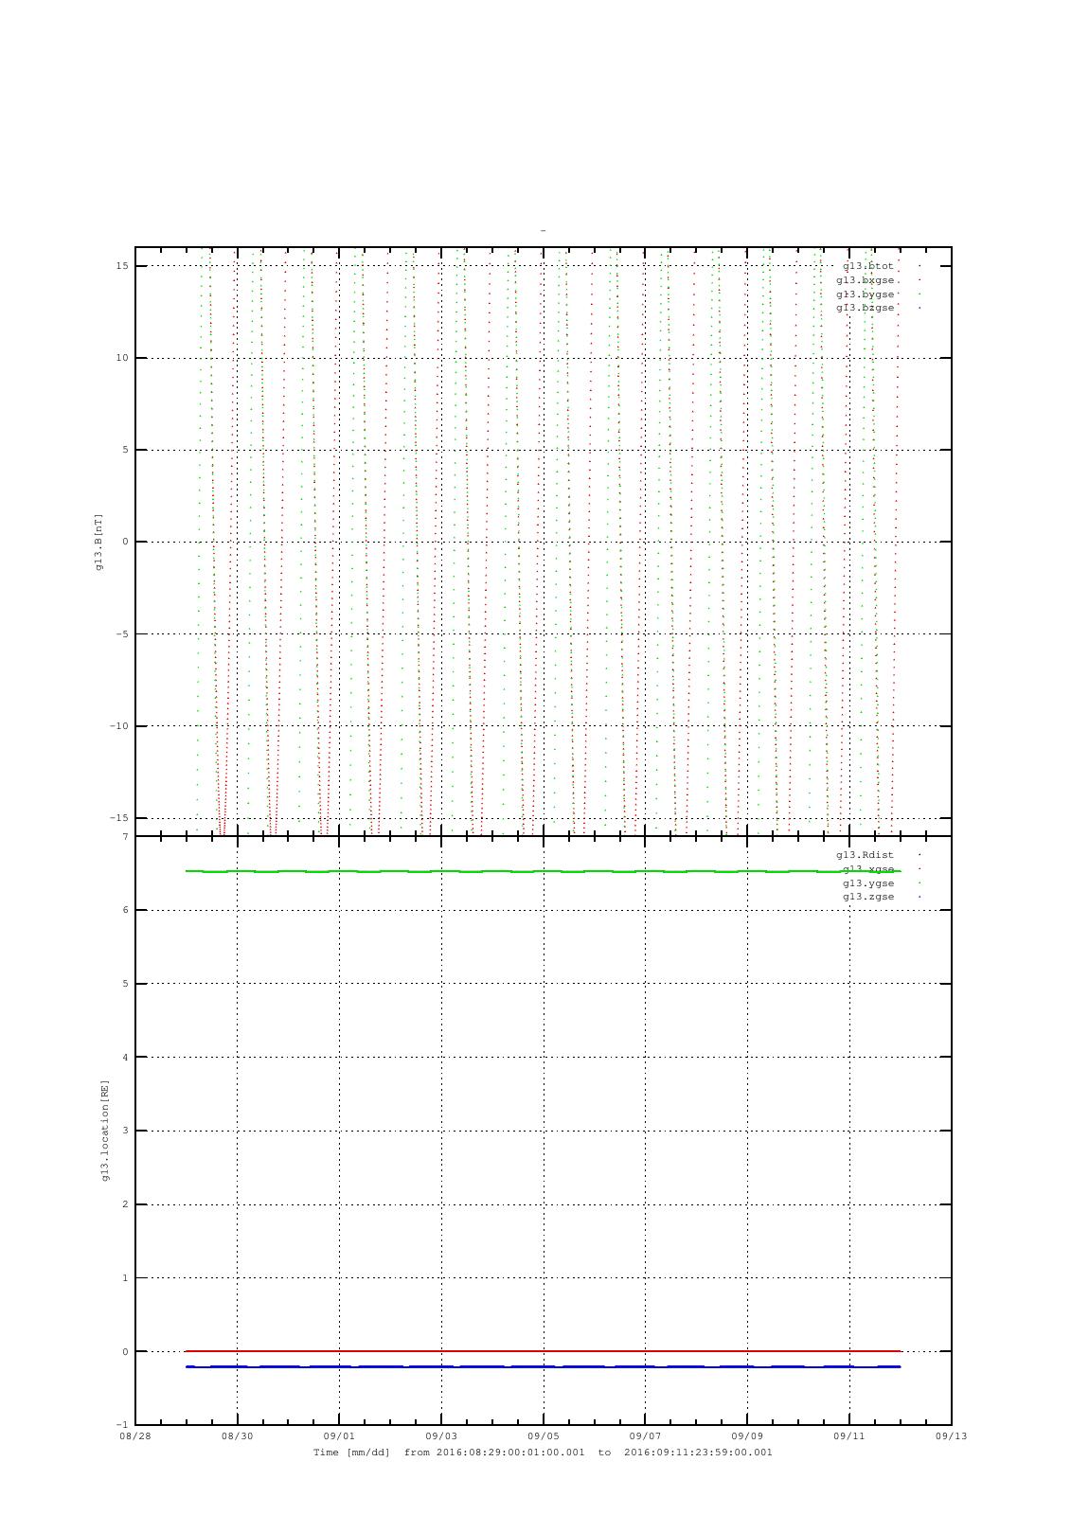Viewport: 1071px width, 1515px height.
Task: Click the g13.ygse legend entry
Action: (x=868, y=883)
